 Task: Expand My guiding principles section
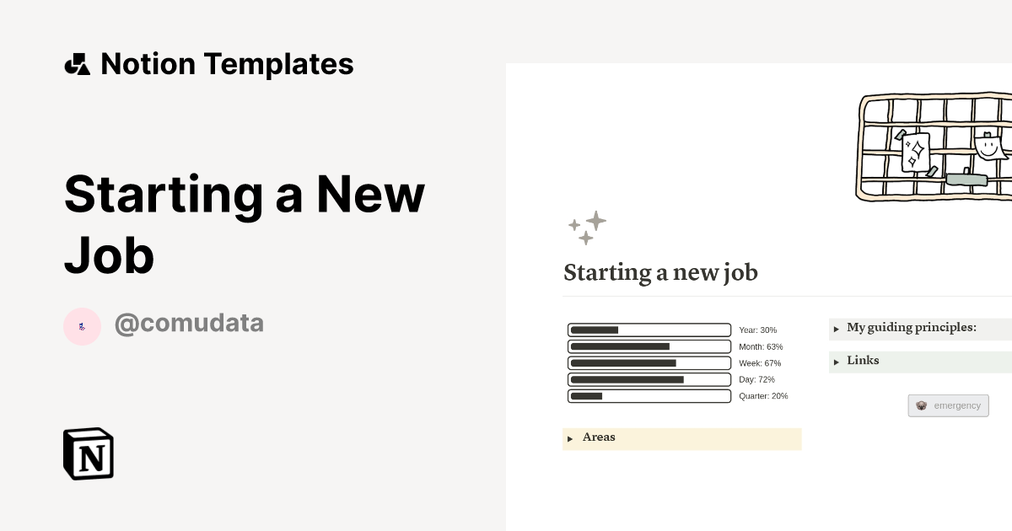point(912,328)
